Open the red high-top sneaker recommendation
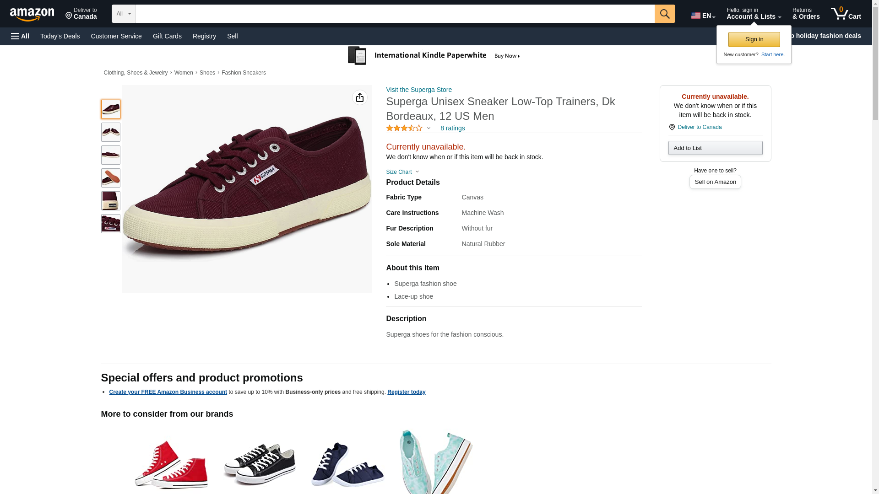This screenshot has height=494, width=879. click(171, 463)
